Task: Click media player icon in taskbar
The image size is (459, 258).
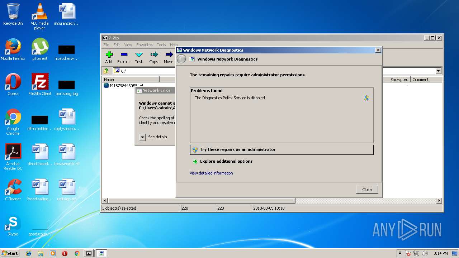Action: 53,253
